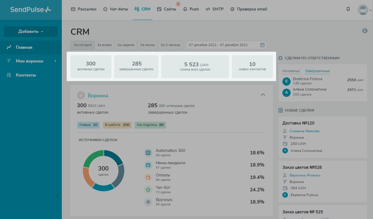Click the mobile device icon in header
Viewport: 373px width, 219px height.
click(x=348, y=9)
